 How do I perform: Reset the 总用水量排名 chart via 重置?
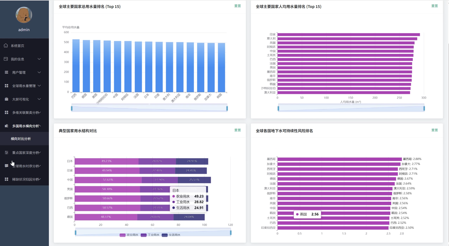pos(238,6)
